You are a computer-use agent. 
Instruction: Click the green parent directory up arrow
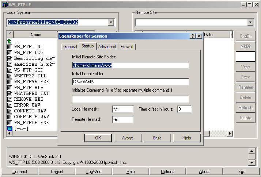[x=10, y=41]
